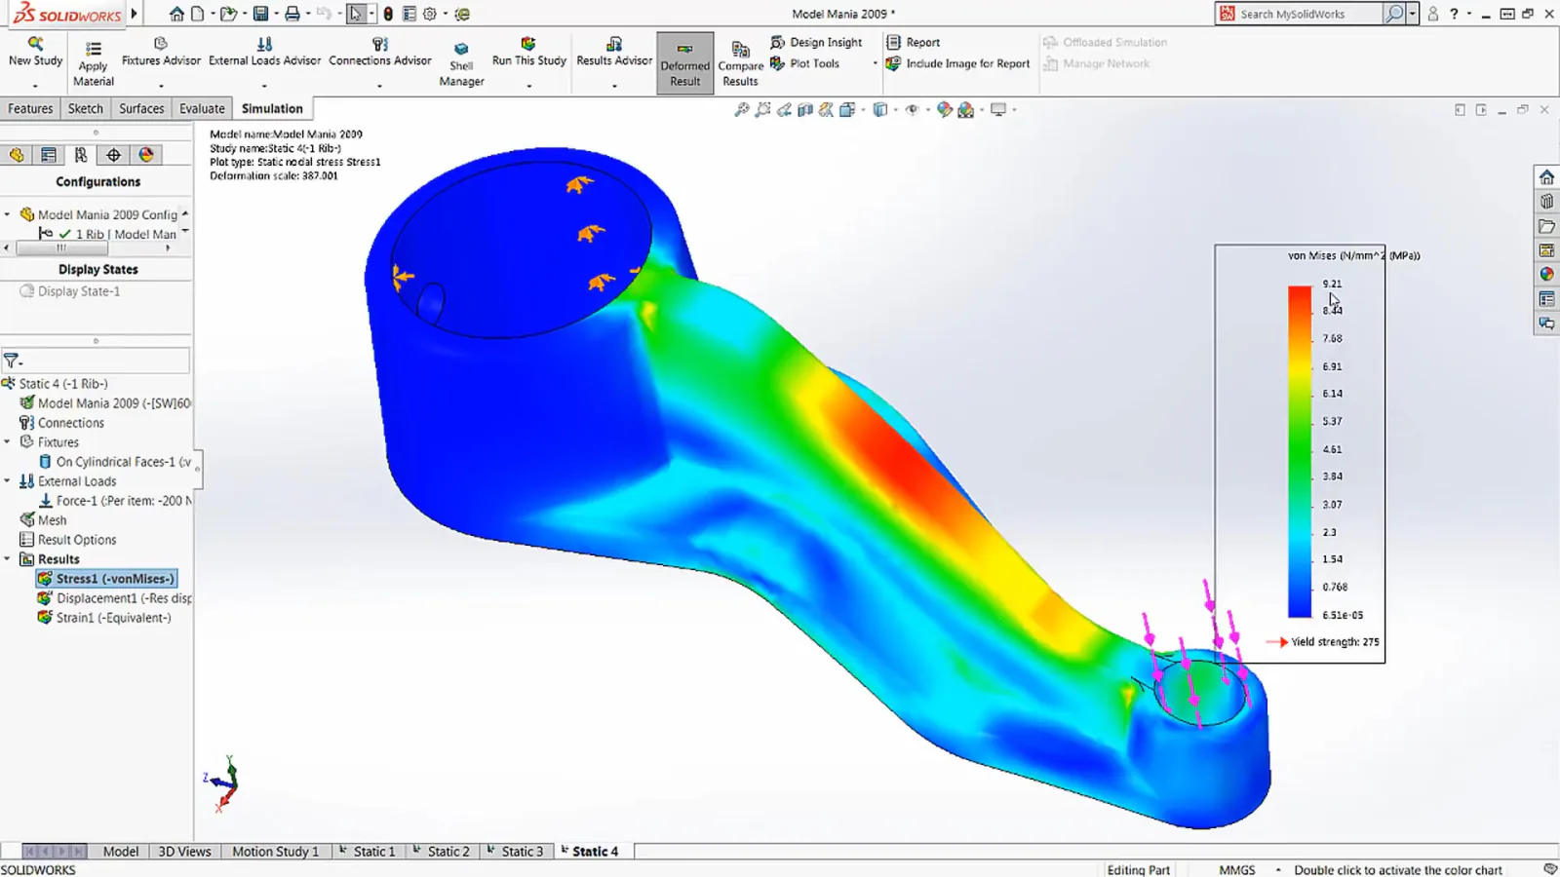Click the Print icon
1560x877 pixels.
(292, 14)
